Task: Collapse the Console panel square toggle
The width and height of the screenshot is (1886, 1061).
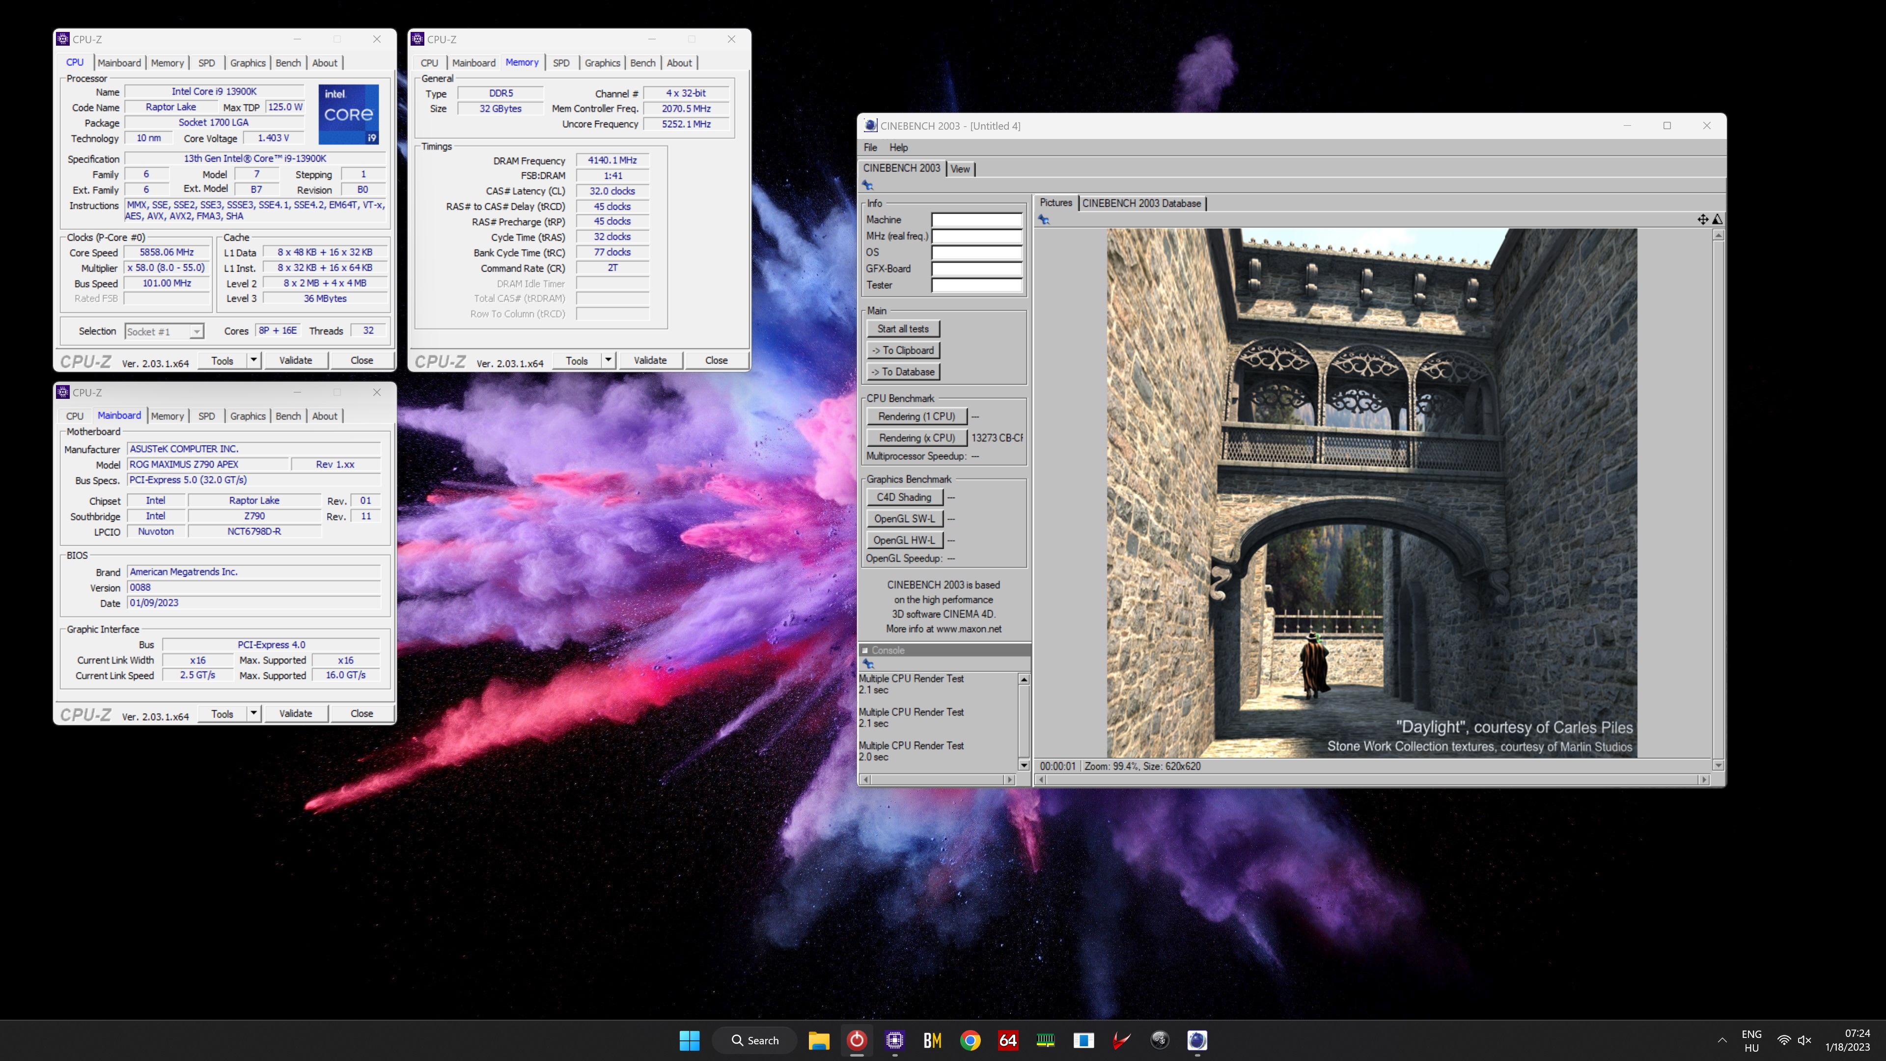Action: tap(864, 650)
